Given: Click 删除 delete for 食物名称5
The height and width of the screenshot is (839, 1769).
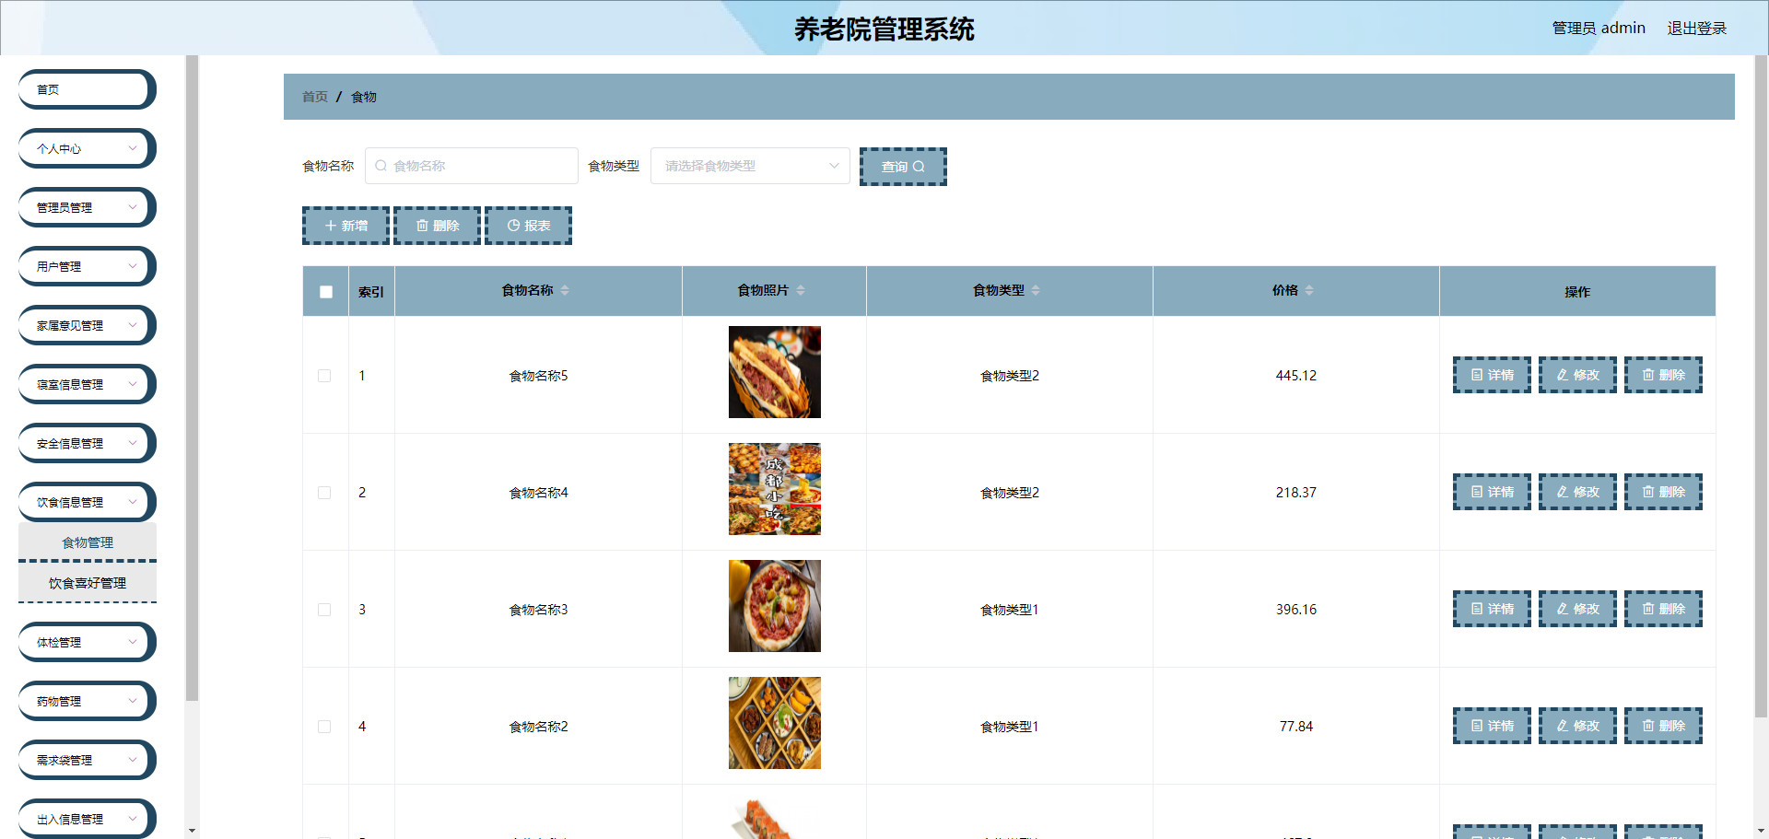Looking at the screenshot, I should click(1663, 375).
